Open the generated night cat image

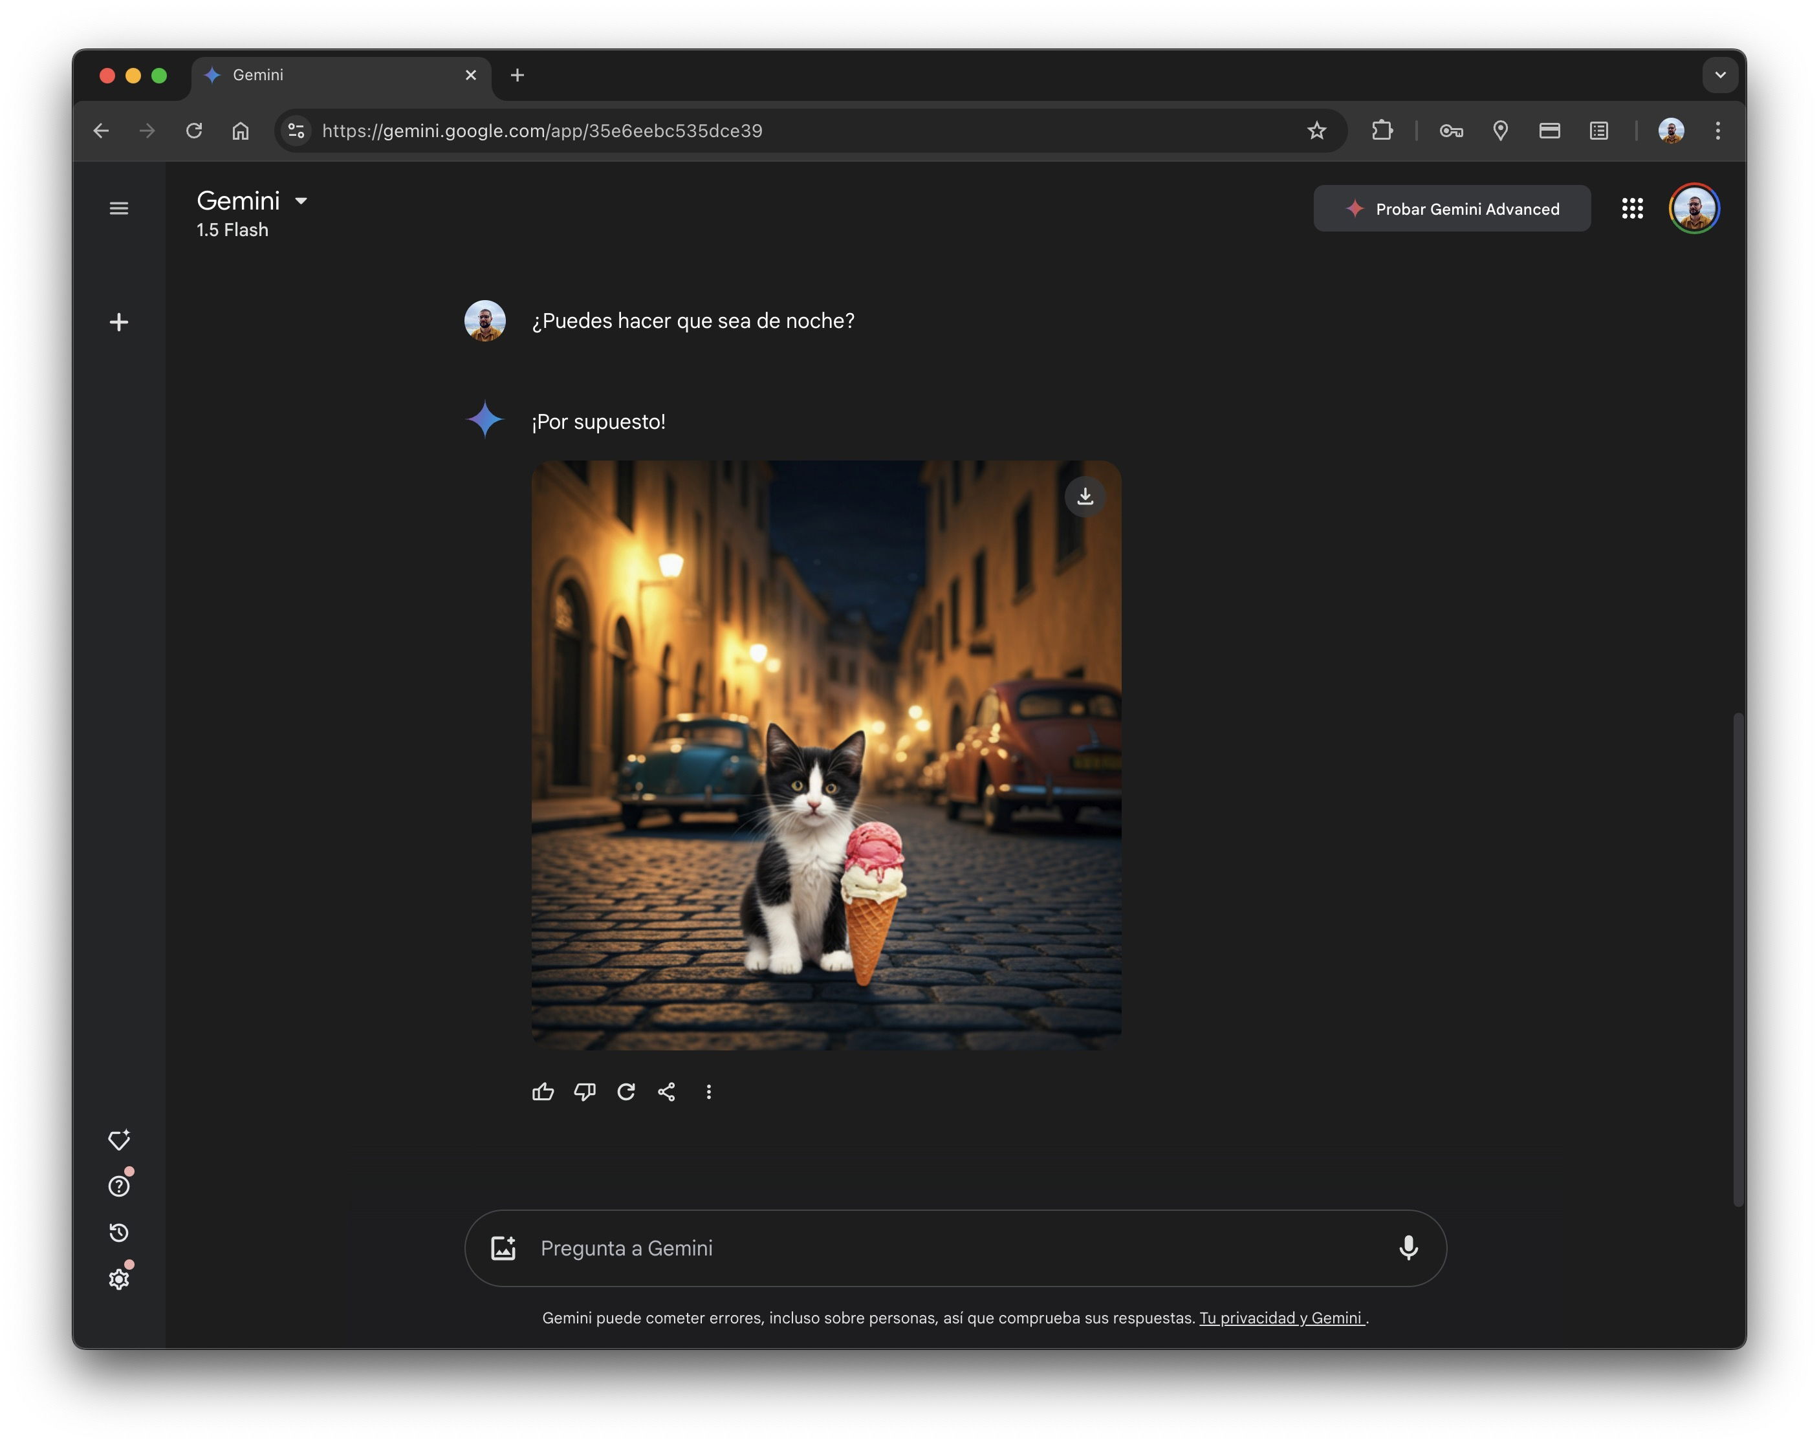(826, 755)
